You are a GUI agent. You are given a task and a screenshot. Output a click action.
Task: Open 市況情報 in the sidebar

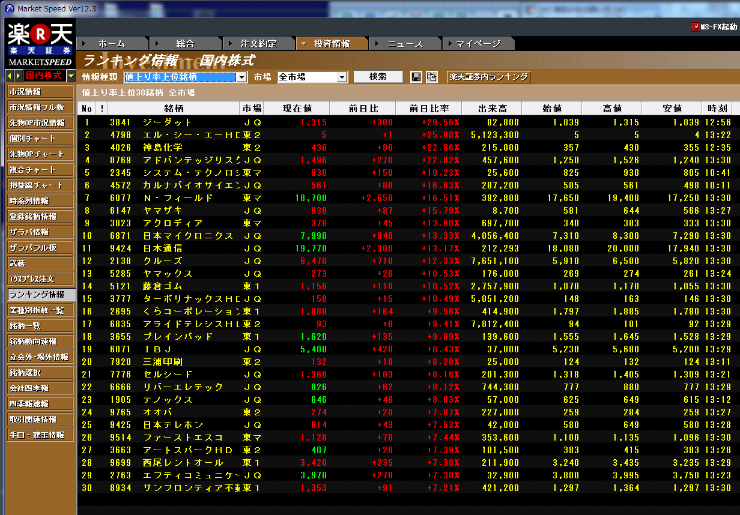tap(41, 92)
